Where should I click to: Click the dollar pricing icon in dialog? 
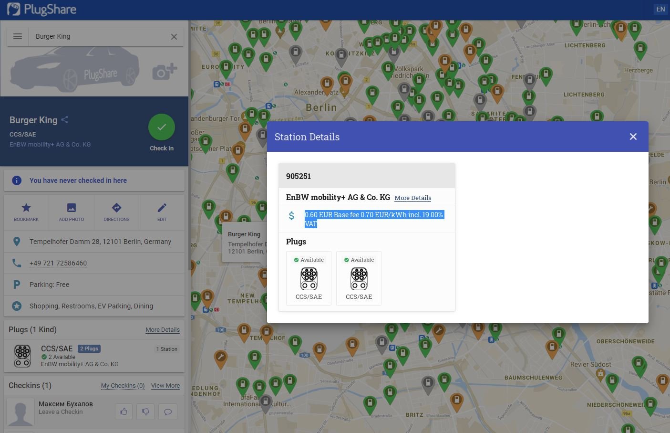coord(291,216)
